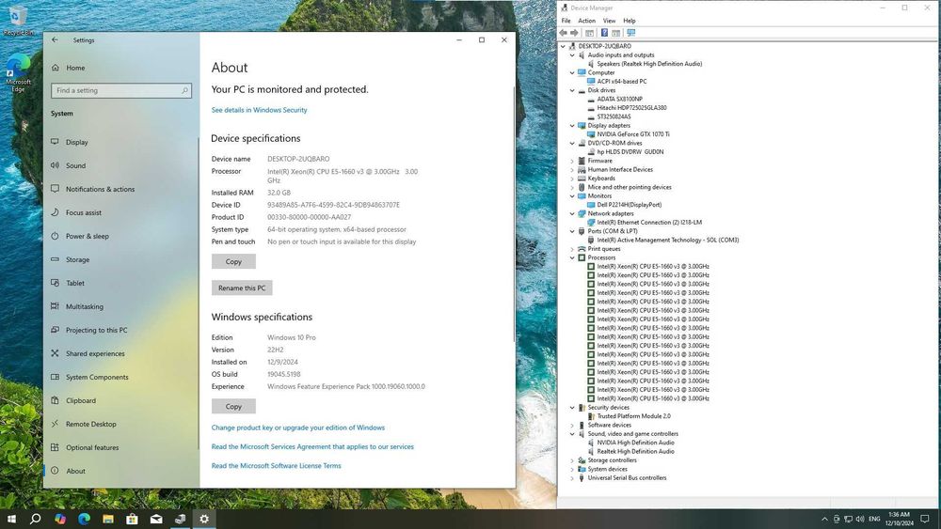Go to Settings Home
This screenshot has width=941, height=529.
tap(75, 68)
